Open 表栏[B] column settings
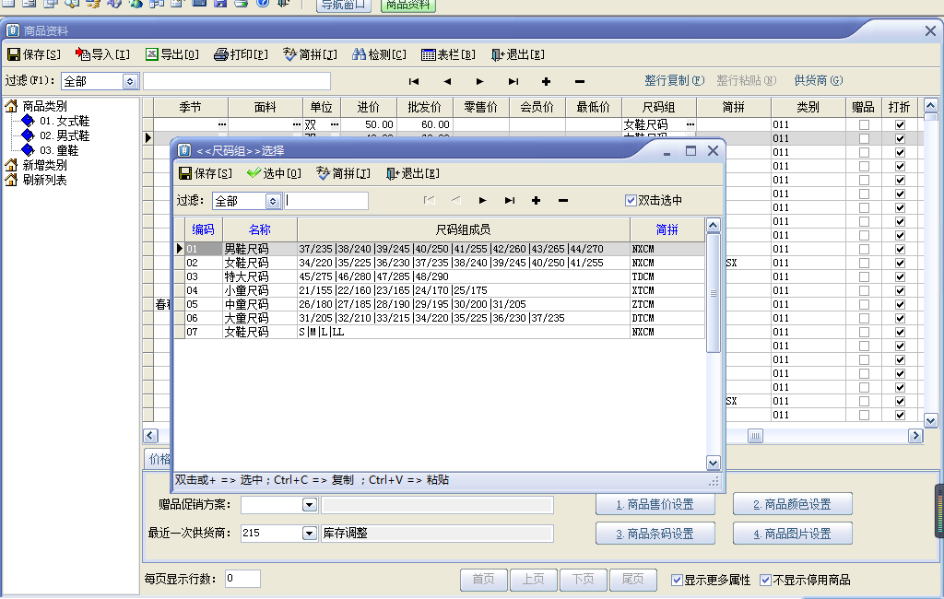 coord(449,54)
